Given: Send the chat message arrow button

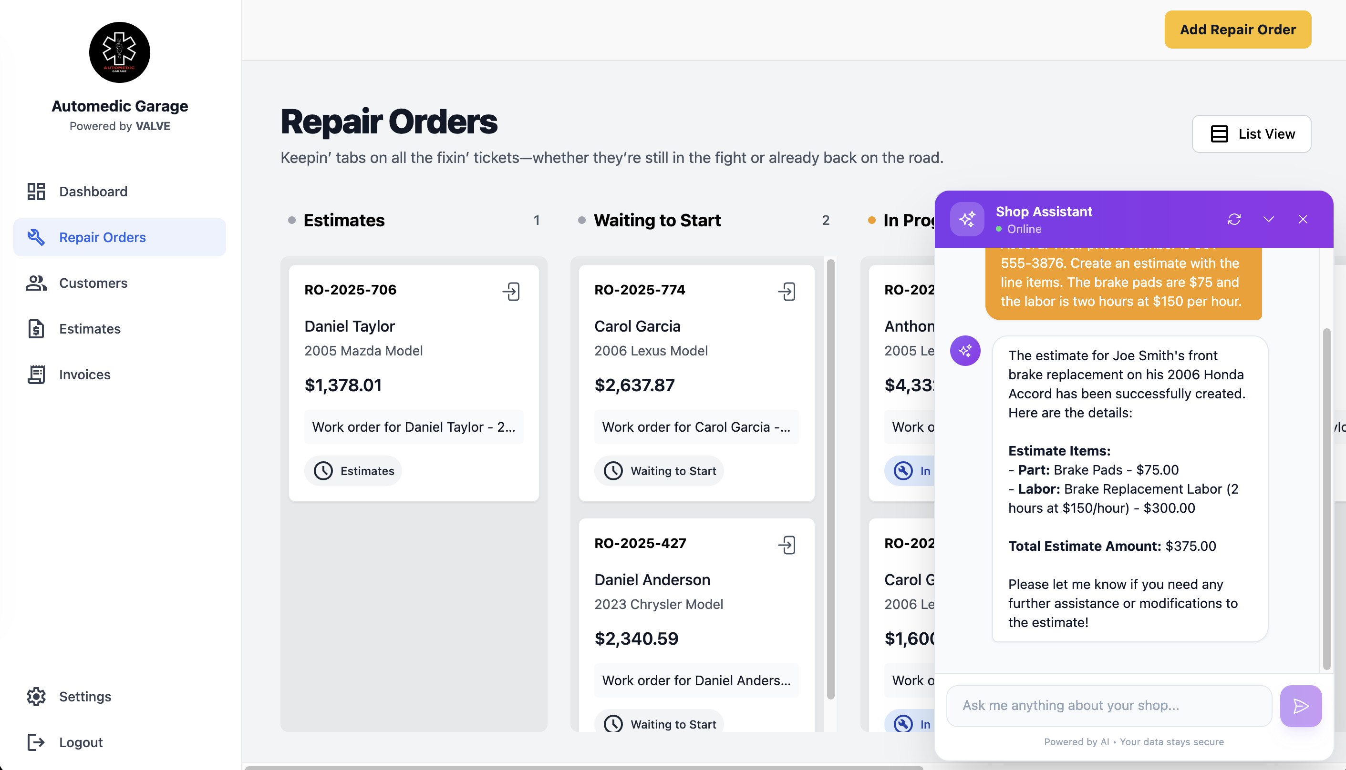Looking at the screenshot, I should click(x=1300, y=706).
